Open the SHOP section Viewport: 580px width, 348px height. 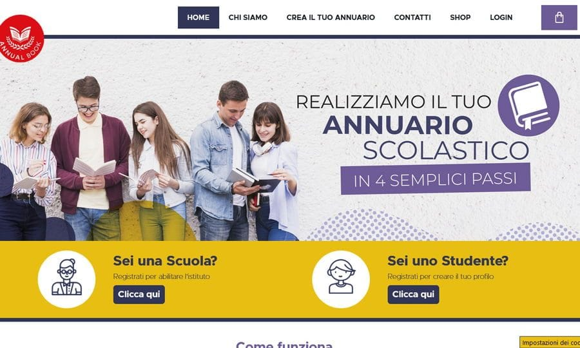460,17
